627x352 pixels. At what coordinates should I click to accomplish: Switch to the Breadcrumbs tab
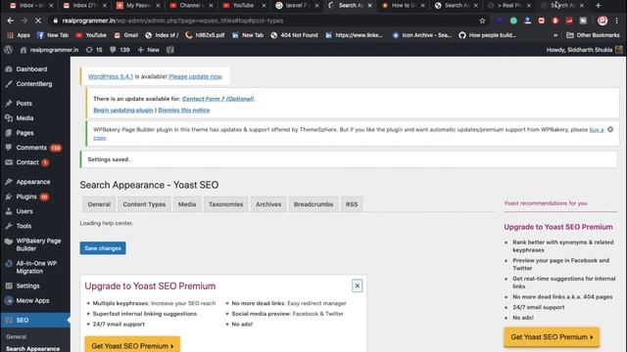[x=313, y=204]
